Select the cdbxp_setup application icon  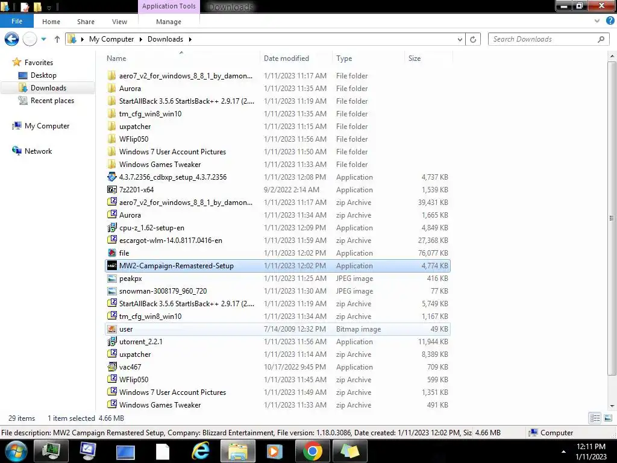point(111,177)
